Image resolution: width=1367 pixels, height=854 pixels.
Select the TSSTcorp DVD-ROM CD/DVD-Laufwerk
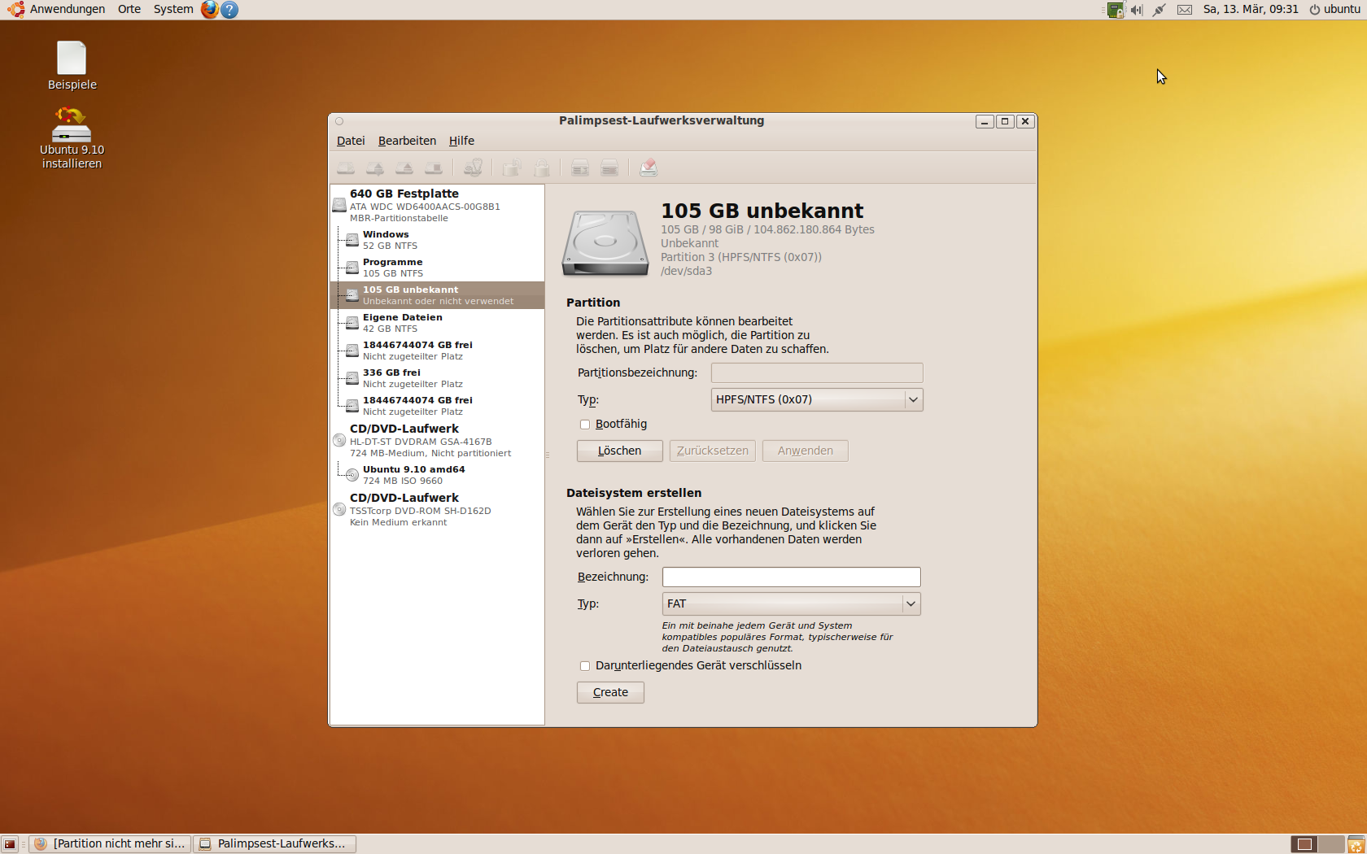(x=437, y=510)
